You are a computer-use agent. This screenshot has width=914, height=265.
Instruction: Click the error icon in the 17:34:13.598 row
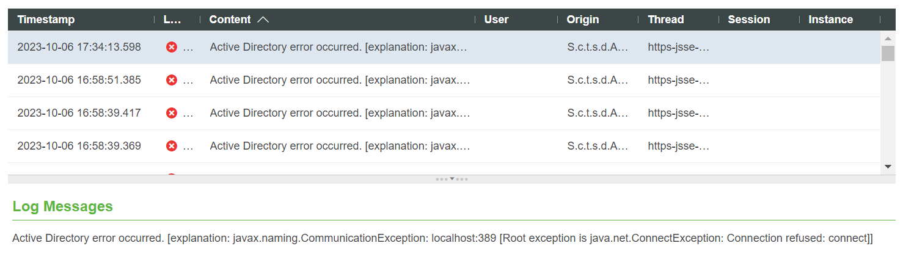click(172, 47)
